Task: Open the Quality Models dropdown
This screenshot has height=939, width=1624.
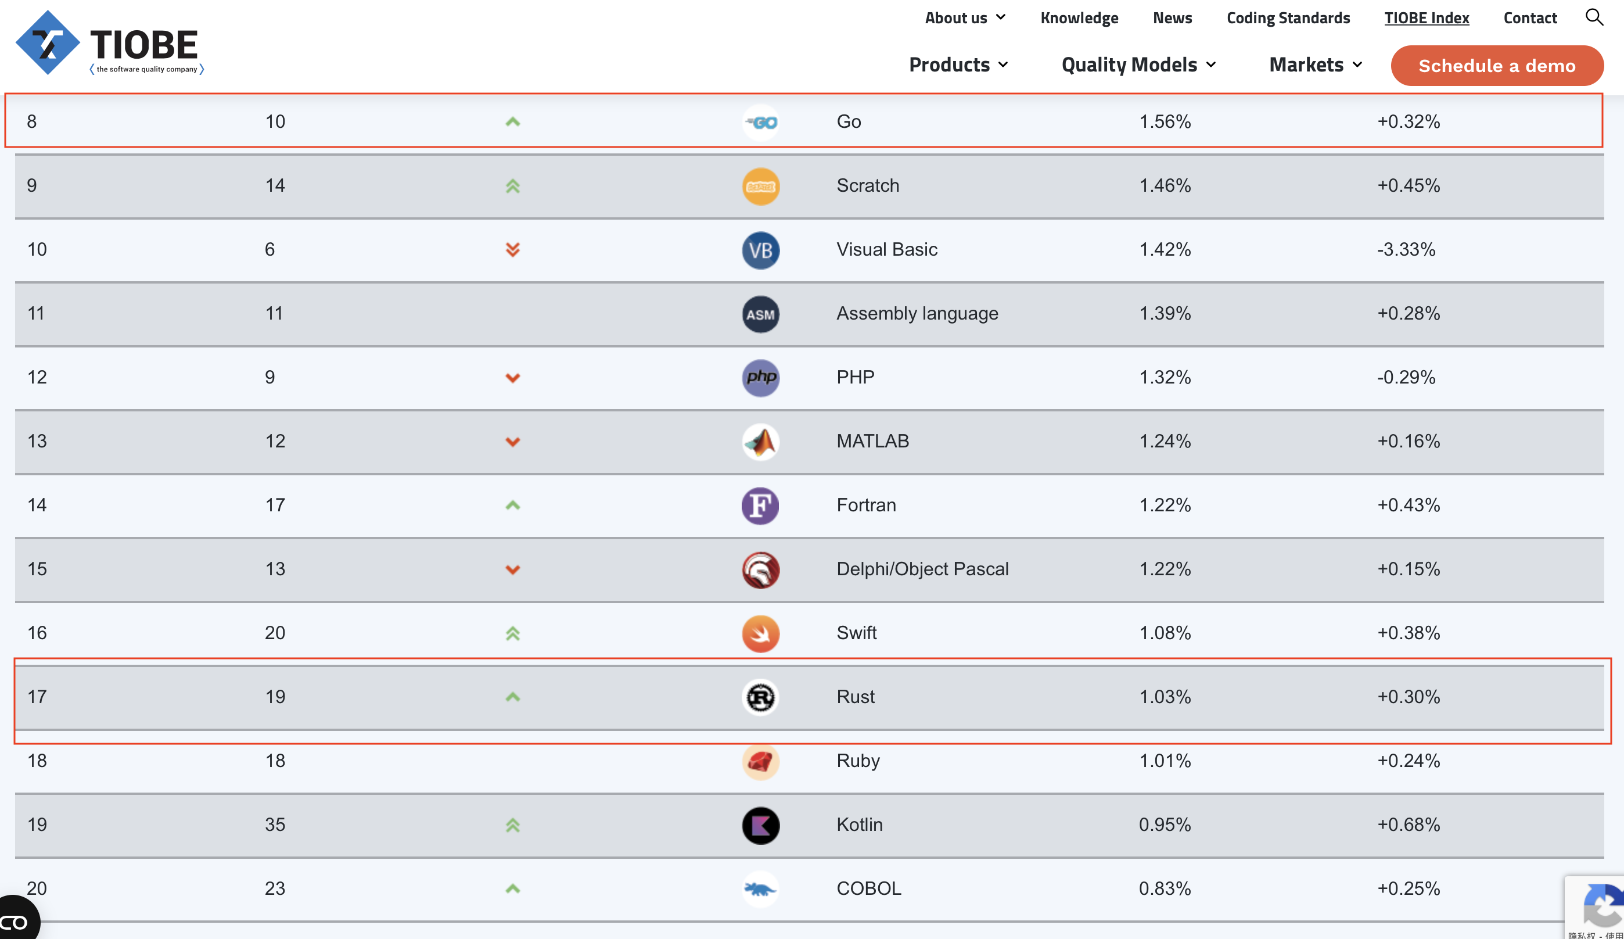Action: pyautogui.click(x=1138, y=64)
